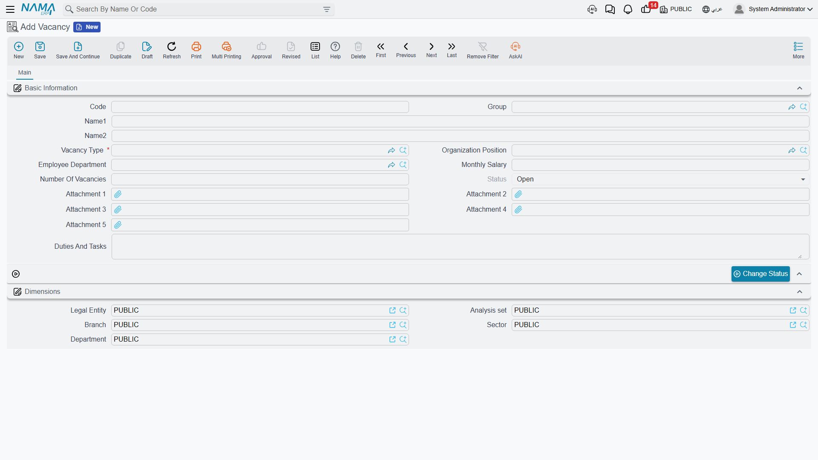The height and width of the screenshot is (460, 818).
Task: Click the PUBLIC company selector
Action: click(676, 9)
